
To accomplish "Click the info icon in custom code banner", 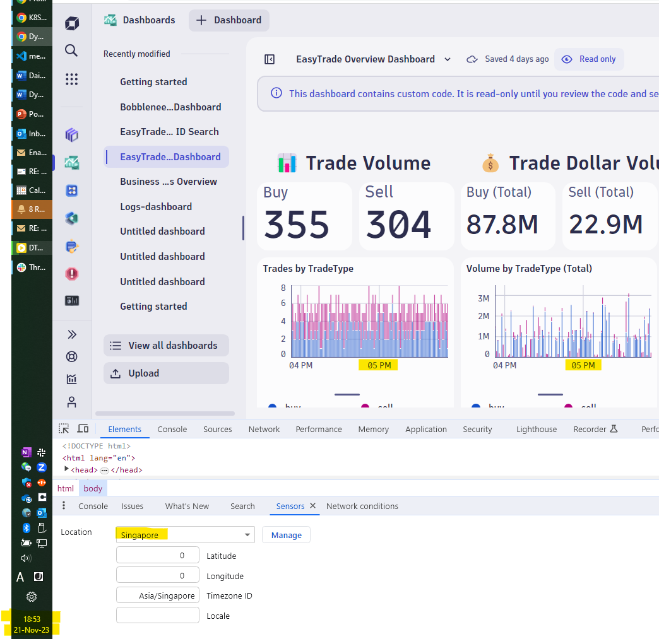I will pyautogui.click(x=276, y=93).
